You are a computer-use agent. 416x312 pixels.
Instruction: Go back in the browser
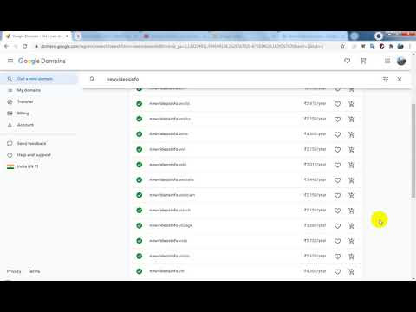[x=6, y=46]
